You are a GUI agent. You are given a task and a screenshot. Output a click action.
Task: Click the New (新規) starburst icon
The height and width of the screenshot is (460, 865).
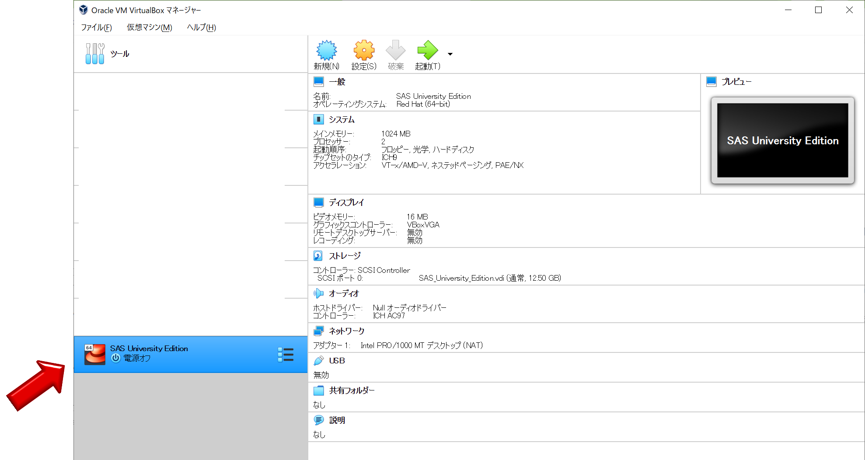click(327, 50)
